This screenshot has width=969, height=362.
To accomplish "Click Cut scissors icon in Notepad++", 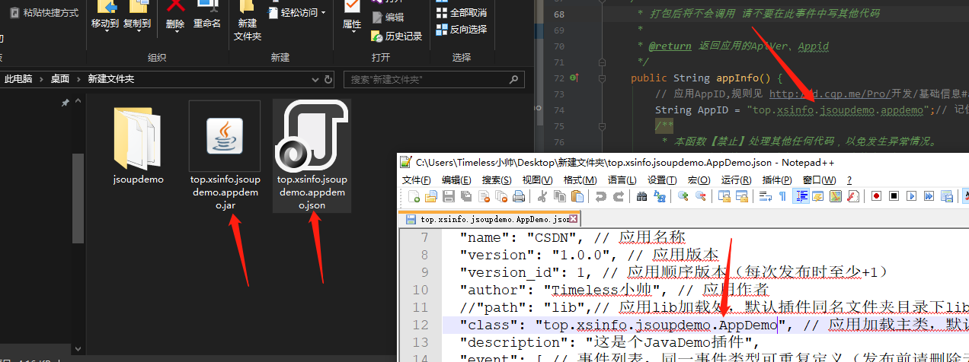I will (x=542, y=196).
